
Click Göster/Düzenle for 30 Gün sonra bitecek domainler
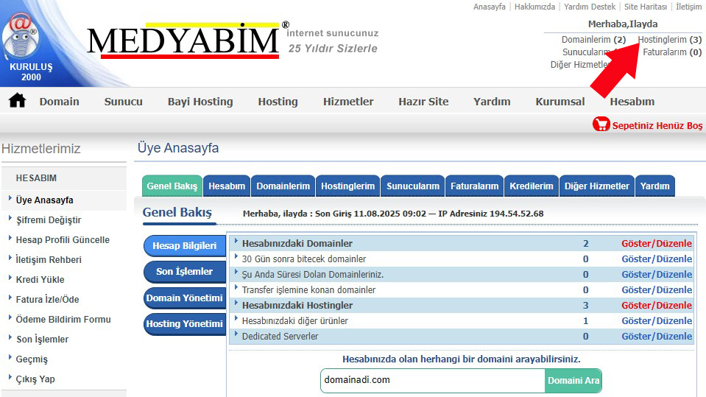pyautogui.click(x=657, y=259)
